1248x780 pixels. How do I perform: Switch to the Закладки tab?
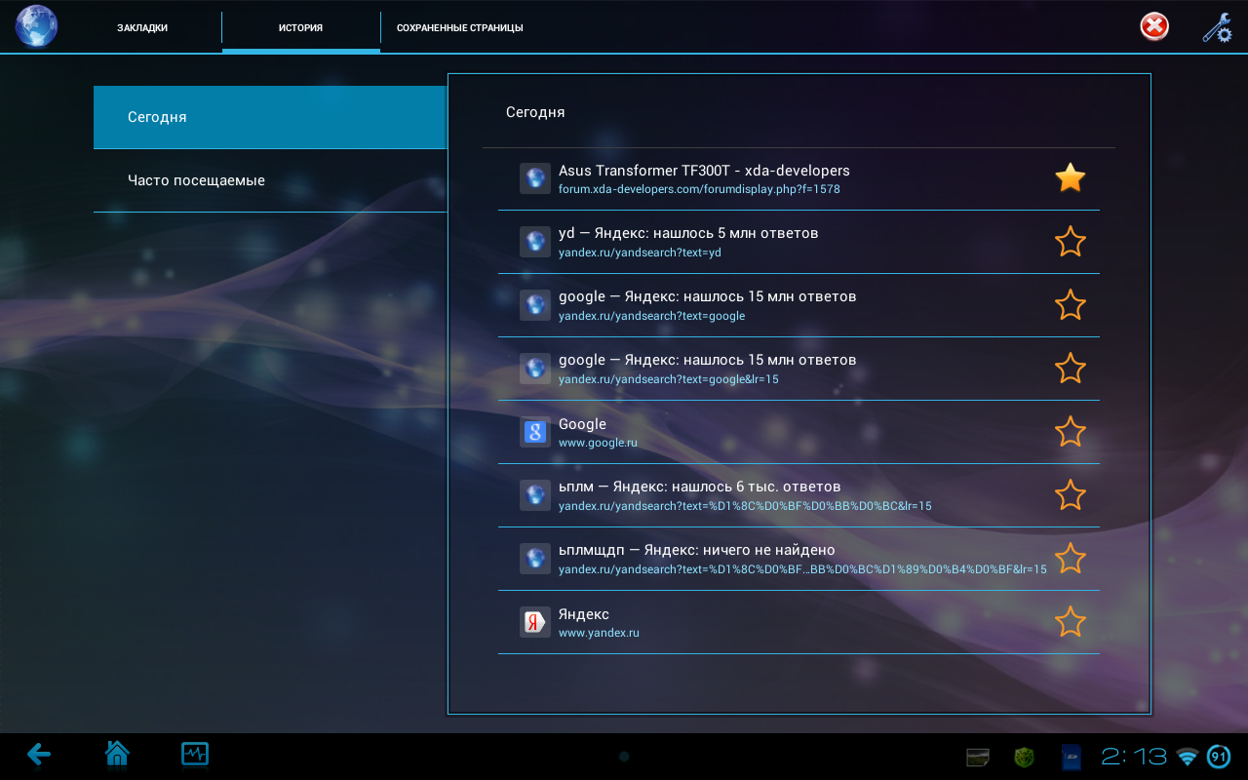142,27
